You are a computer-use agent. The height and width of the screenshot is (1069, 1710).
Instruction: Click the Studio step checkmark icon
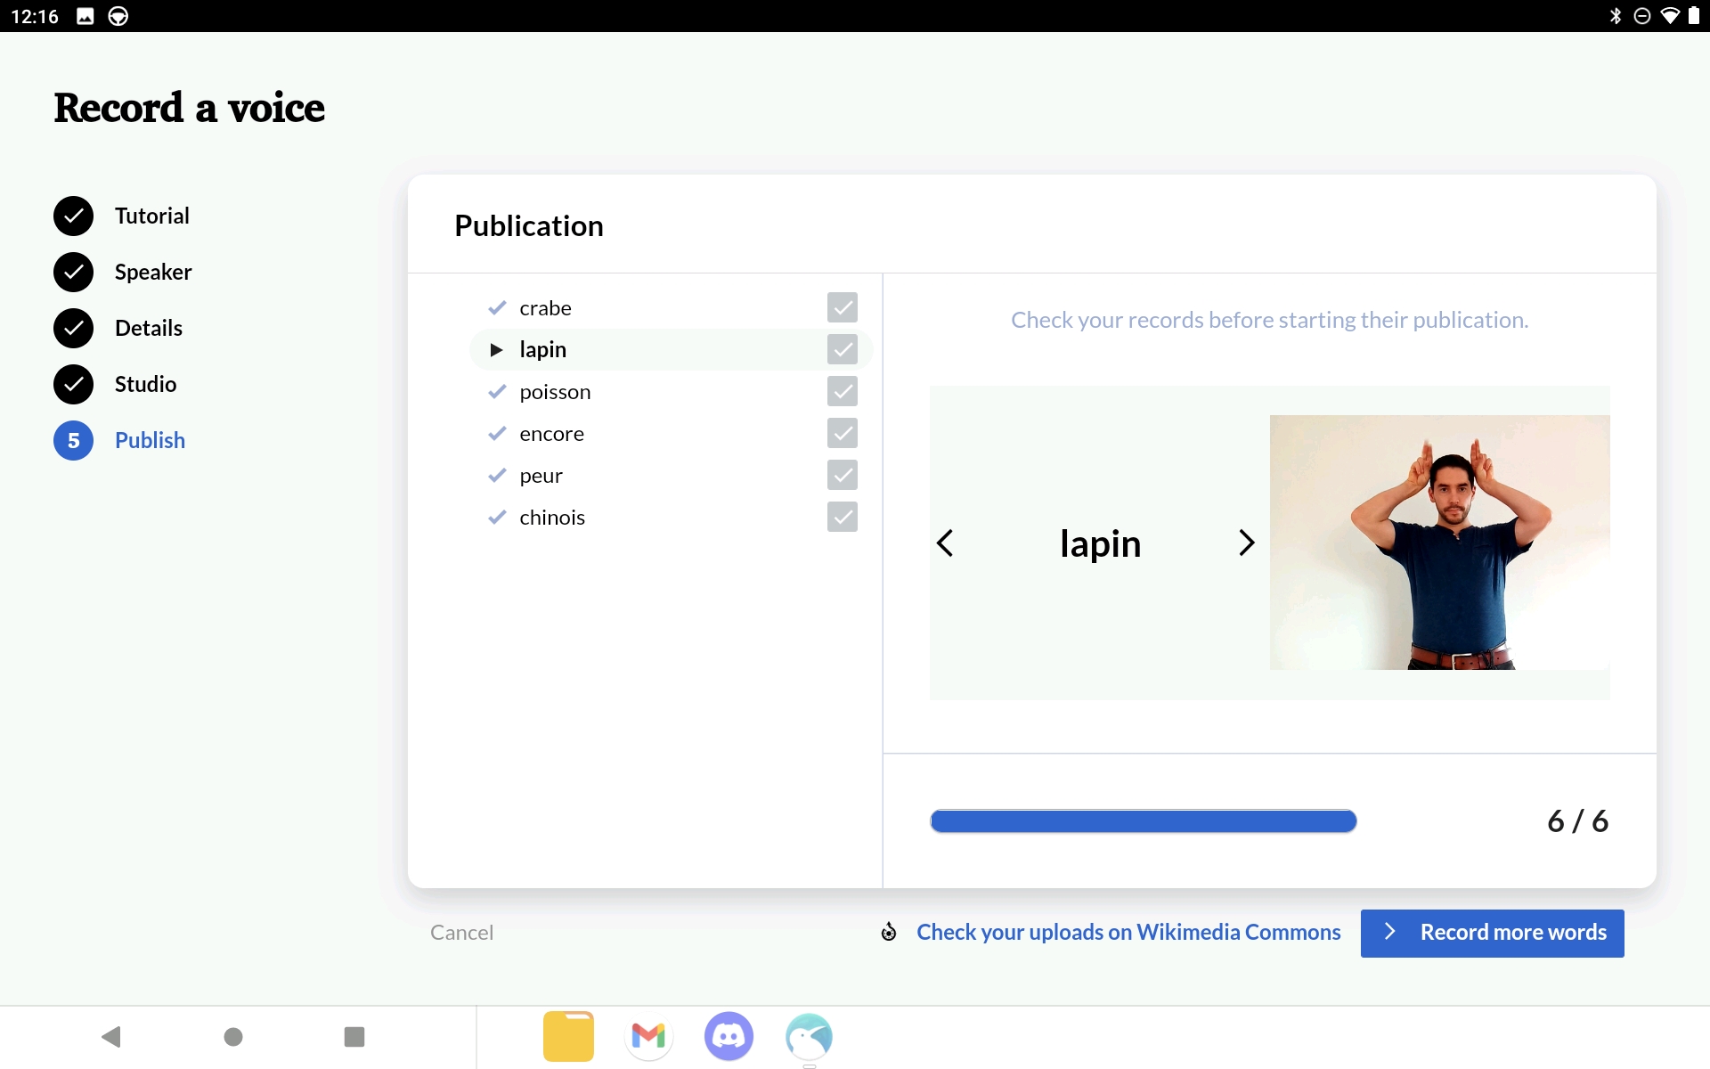73,384
